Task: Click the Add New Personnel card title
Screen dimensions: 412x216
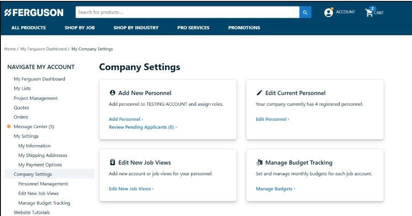Action: (145, 93)
